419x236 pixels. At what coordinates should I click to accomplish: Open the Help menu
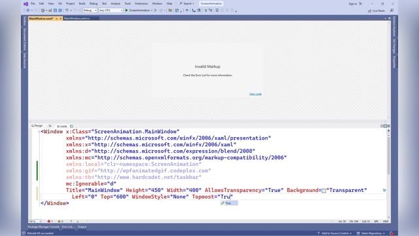point(170,3)
